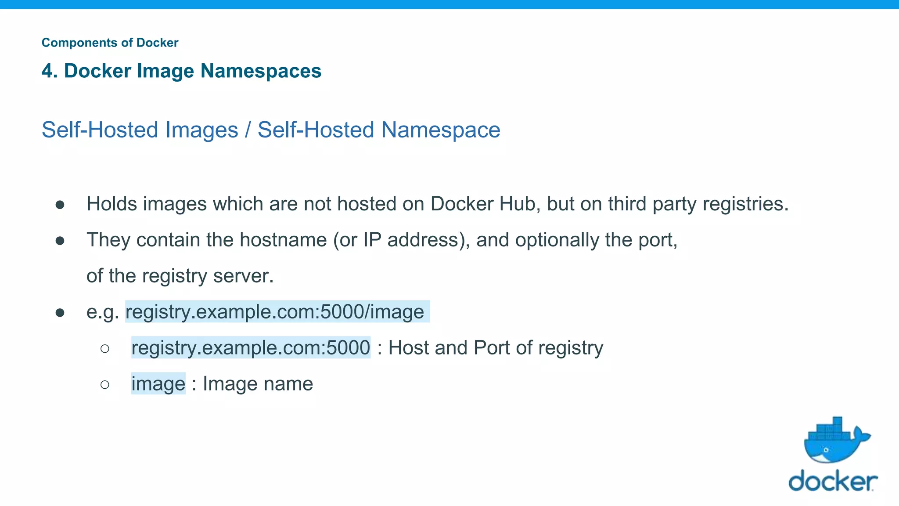The width and height of the screenshot is (899, 506).
Task: Click the e.g. bullet point marker
Action: coord(60,313)
